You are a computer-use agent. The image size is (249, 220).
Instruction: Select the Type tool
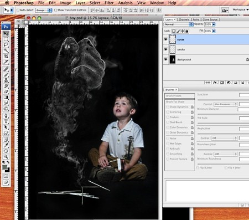pyautogui.click(x=6, y=121)
